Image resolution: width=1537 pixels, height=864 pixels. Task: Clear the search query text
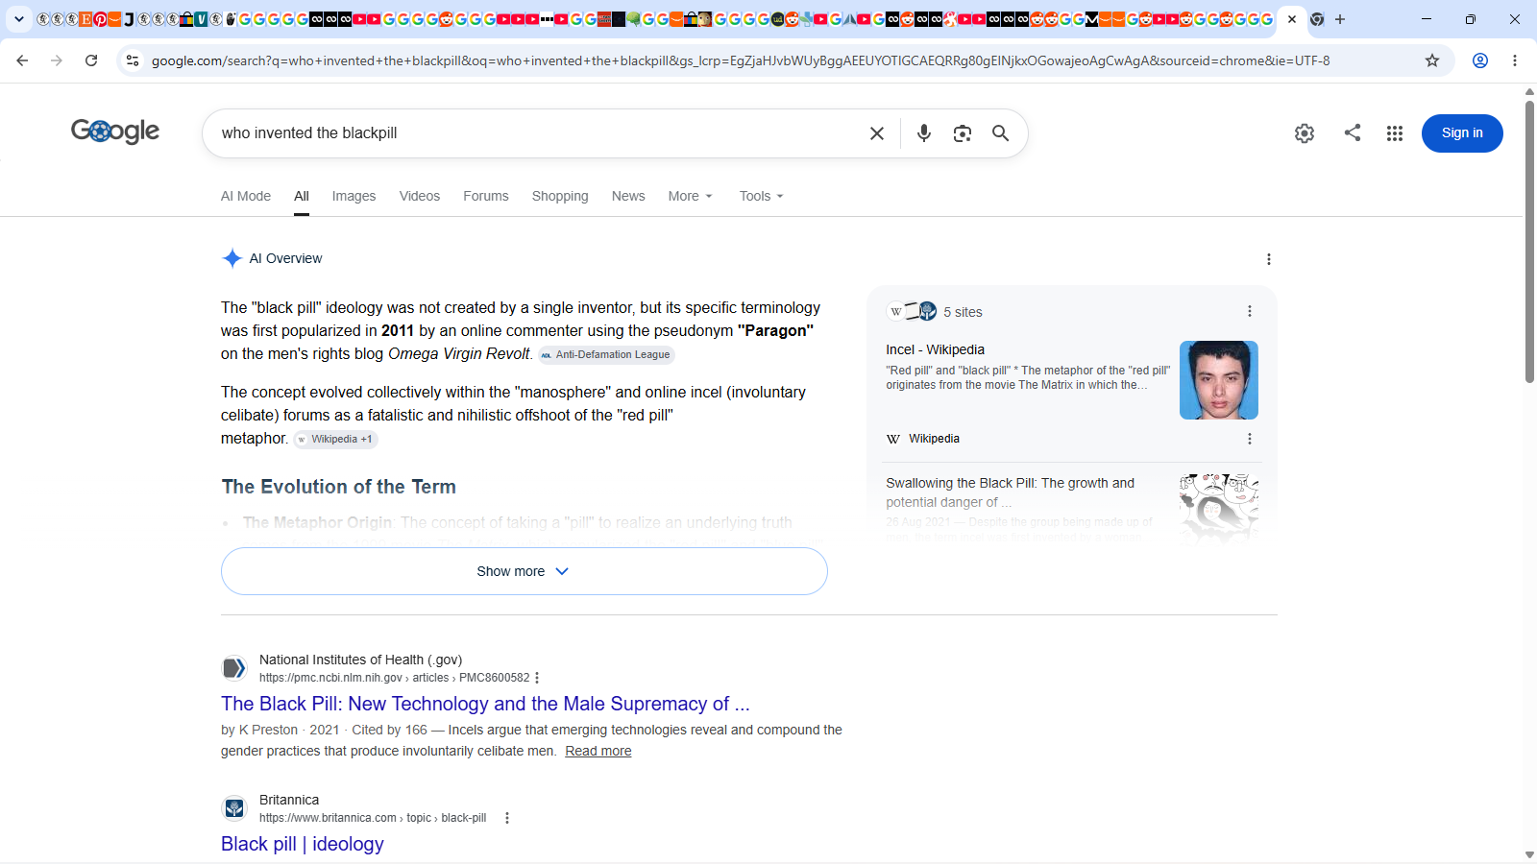pos(877,133)
